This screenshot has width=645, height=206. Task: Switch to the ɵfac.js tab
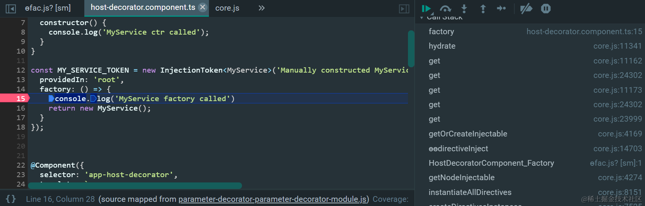click(47, 8)
